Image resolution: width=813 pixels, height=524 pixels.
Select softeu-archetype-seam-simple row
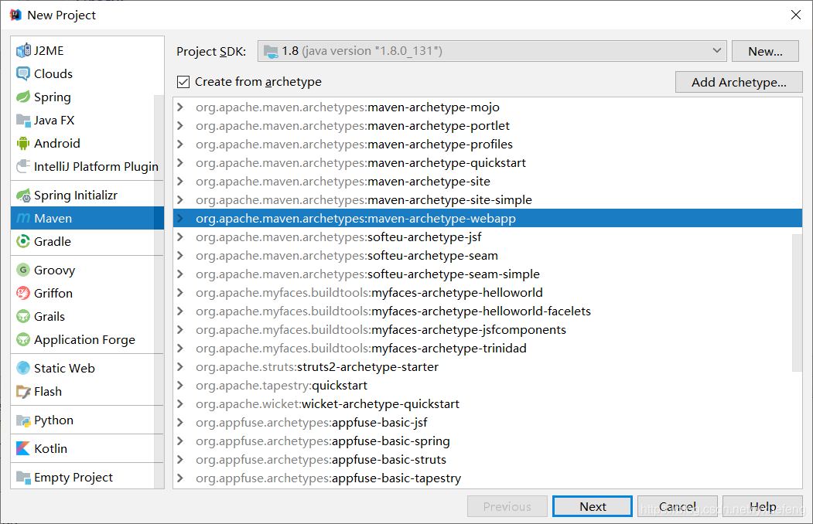point(487,274)
